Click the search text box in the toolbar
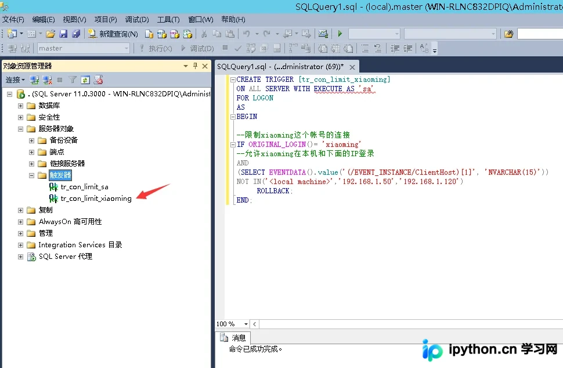 pyautogui.click(x=540, y=34)
